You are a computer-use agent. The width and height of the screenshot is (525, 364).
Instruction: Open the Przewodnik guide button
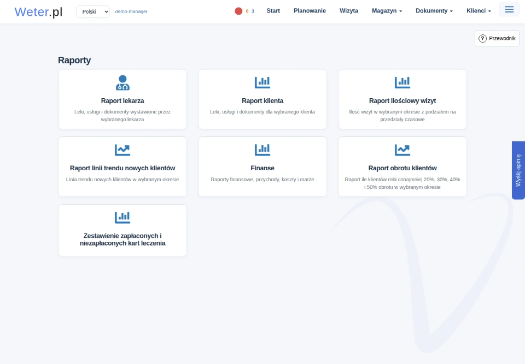(x=497, y=38)
